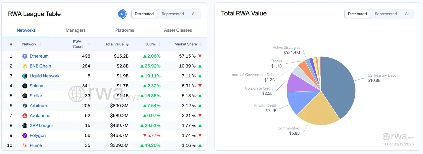Click the Liquid Network logo icon
The image size is (423, 154).
[x=25, y=76]
